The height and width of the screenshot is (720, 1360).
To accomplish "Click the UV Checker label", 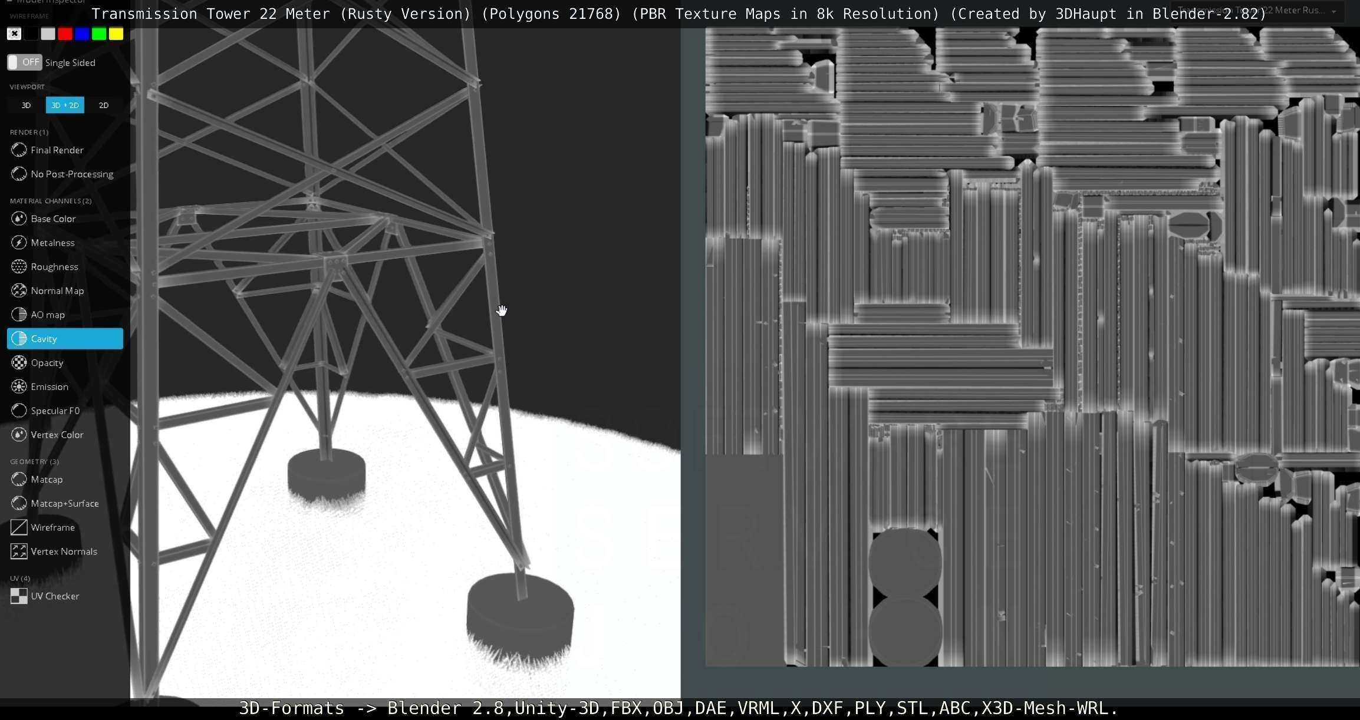I will tap(55, 596).
